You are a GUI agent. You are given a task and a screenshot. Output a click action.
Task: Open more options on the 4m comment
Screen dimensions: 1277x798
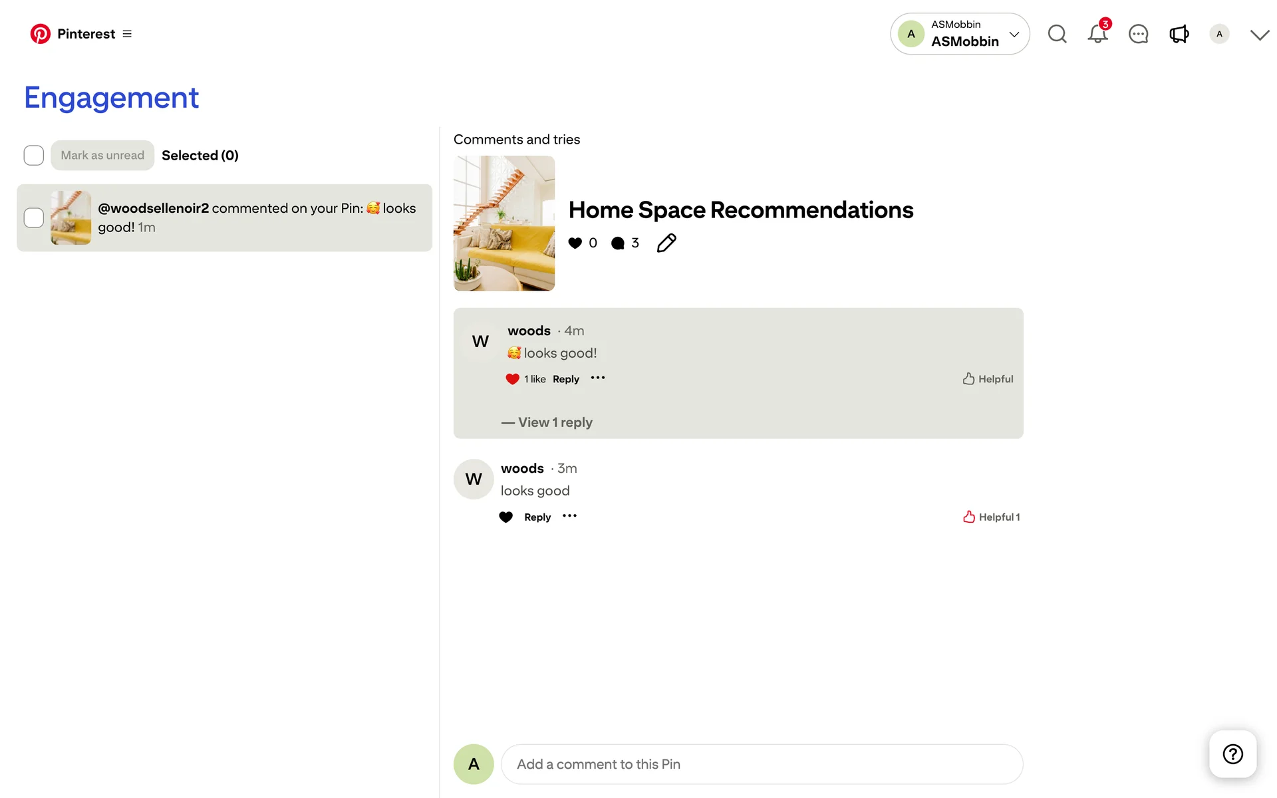tap(598, 378)
